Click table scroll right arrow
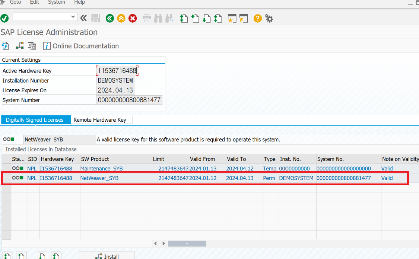Screen dimensions: 419x259 click(164, 243)
